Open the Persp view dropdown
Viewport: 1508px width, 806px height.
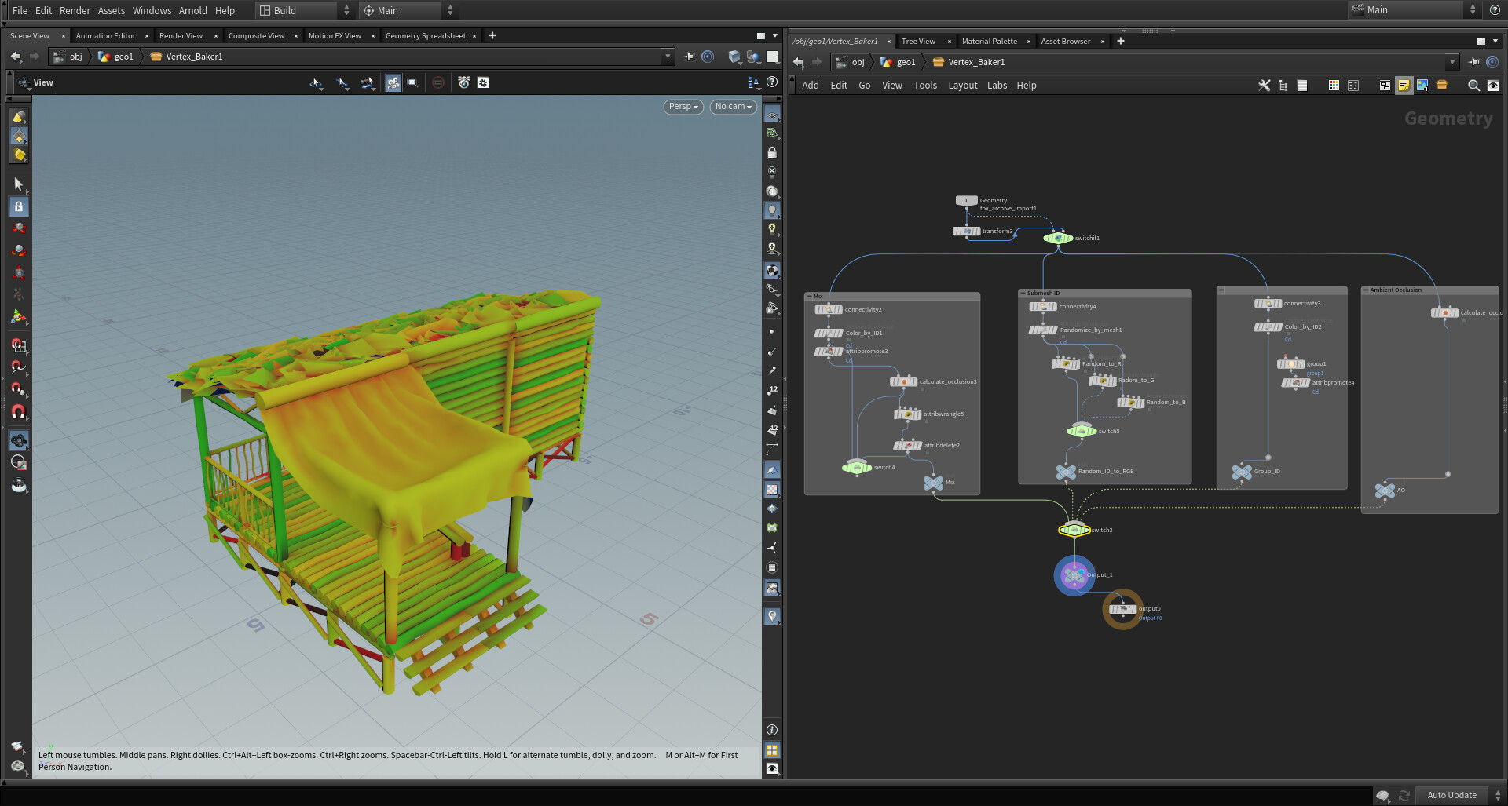(x=682, y=106)
